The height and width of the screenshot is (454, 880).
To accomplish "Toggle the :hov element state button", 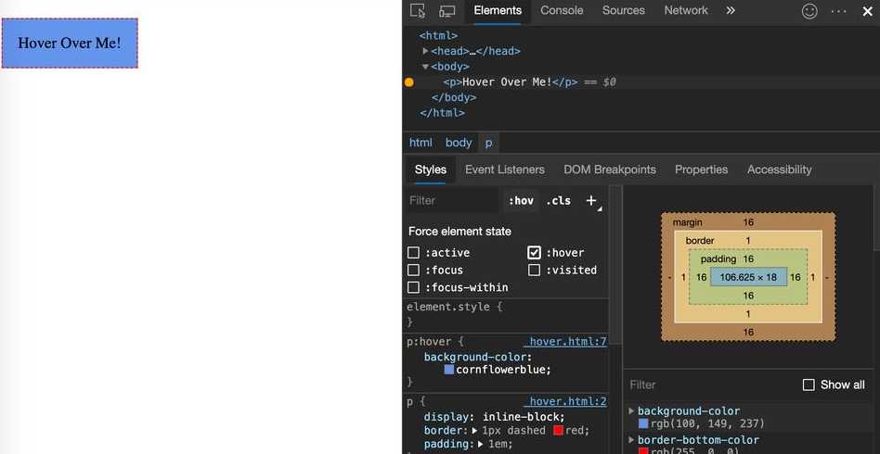I will [x=521, y=201].
